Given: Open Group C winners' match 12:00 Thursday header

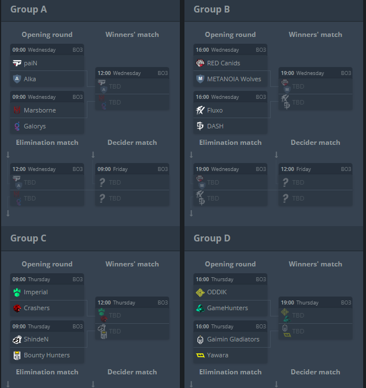Looking at the screenshot, I should (132, 303).
